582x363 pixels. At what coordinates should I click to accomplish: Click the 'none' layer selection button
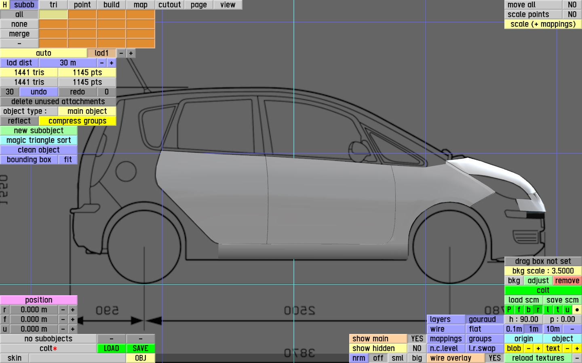pyautogui.click(x=19, y=24)
